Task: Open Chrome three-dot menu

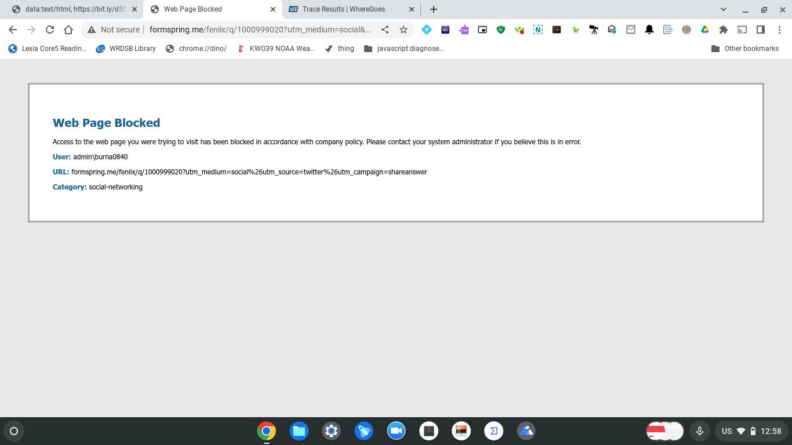Action: (x=779, y=30)
